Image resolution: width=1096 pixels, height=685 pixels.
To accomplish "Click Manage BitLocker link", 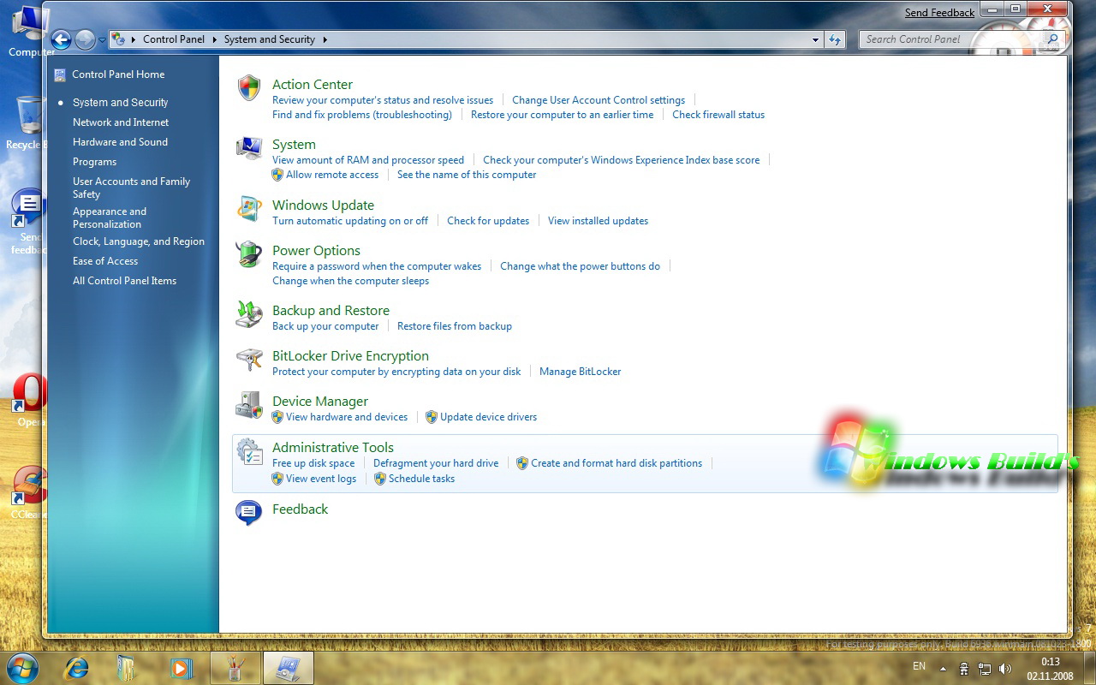I will [580, 372].
